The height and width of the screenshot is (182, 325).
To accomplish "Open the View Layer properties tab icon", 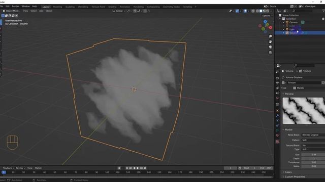I will pyautogui.click(x=277, y=88).
